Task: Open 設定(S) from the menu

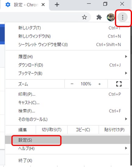Action: (68, 140)
